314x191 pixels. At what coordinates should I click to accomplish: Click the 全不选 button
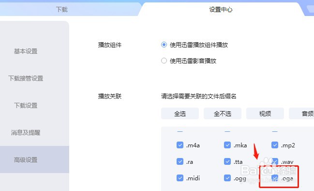(222, 113)
